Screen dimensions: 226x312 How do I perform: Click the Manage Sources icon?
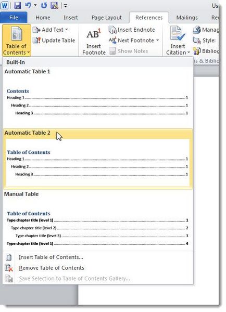[196, 30]
